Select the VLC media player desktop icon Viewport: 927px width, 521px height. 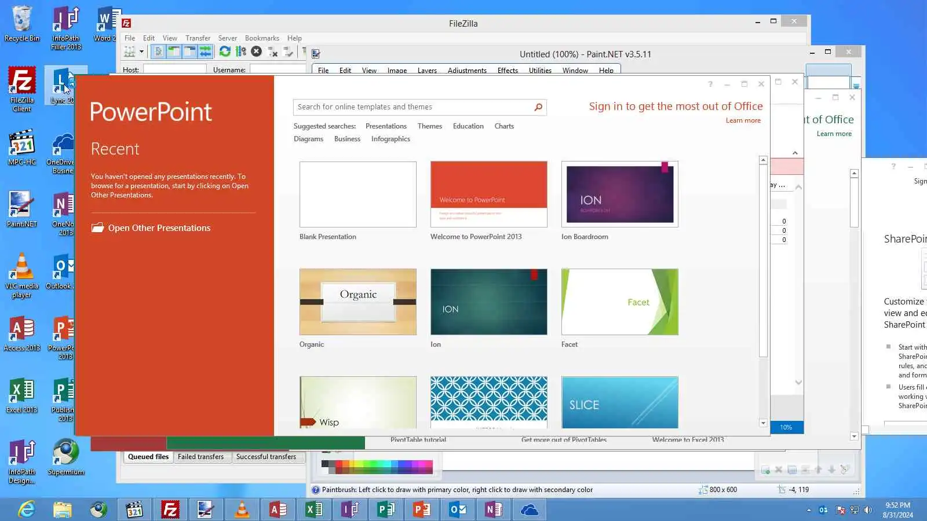(x=22, y=276)
